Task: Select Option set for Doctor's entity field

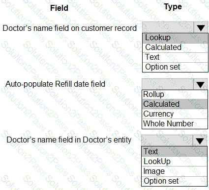Action: coord(174,181)
